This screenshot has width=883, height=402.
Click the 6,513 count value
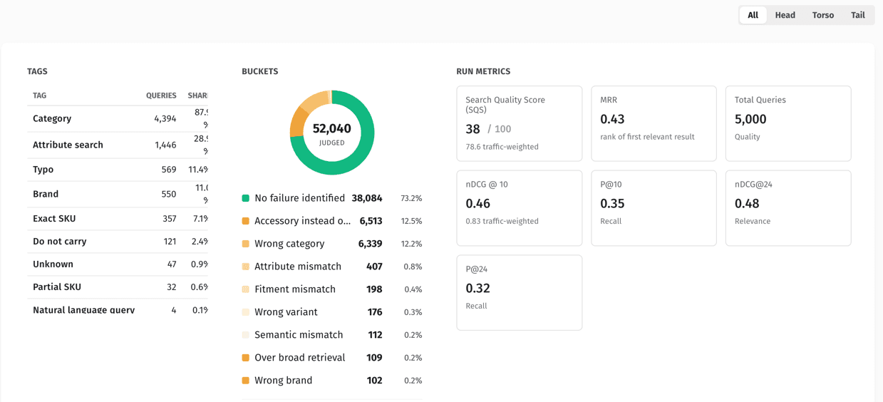[x=371, y=221]
